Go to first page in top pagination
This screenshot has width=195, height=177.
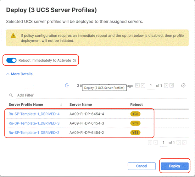pos(137,85)
